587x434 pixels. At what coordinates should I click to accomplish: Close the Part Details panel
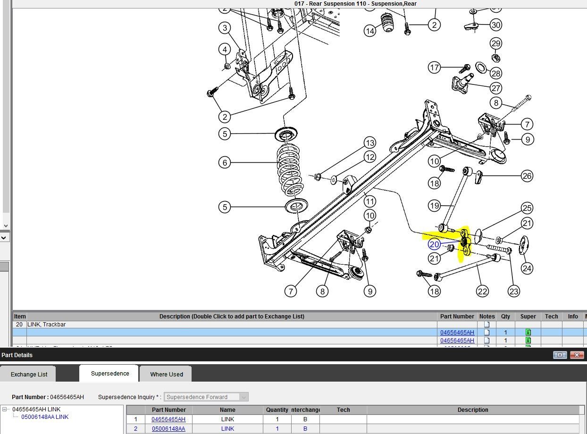(x=577, y=355)
